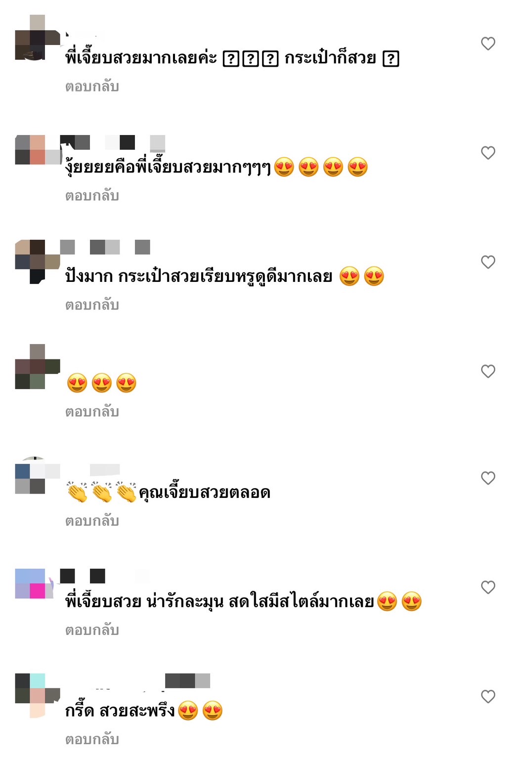The image size is (525, 763).
Task: Reply to the กรี๊ด สวยสะพรึง comment
Action: coord(92,740)
